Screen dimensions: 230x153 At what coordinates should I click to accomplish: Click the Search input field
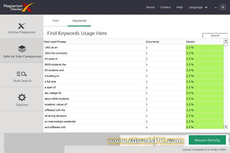[215, 35]
